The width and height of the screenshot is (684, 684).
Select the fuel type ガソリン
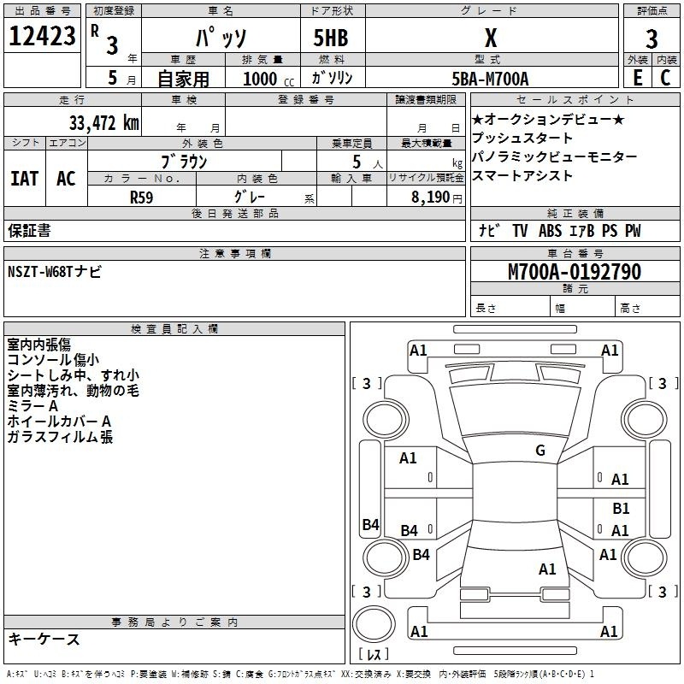(x=332, y=78)
